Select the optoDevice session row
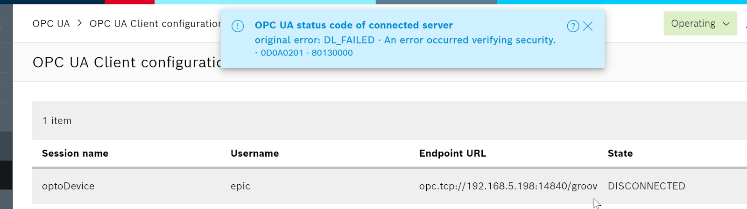Viewport: 747px width, 209px height. (389, 186)
